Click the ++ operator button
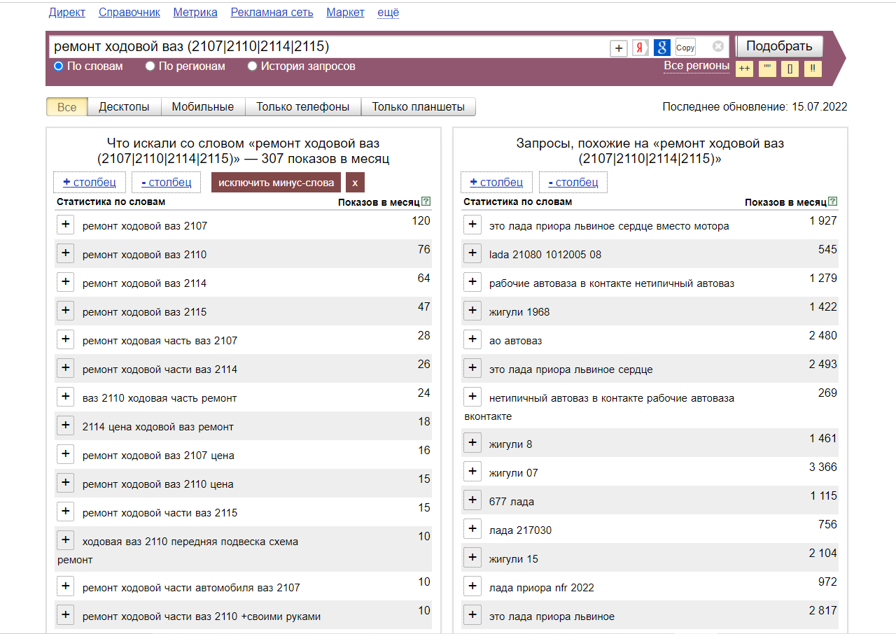The image size is (896, 634). coord(744,69)
